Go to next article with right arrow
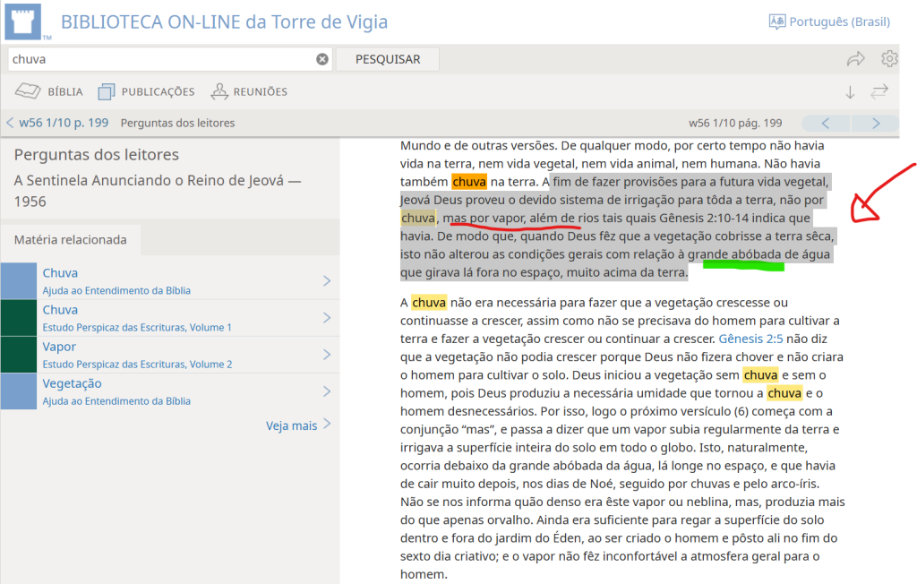This screenshot has width=917, height=584. pos(876,123)
